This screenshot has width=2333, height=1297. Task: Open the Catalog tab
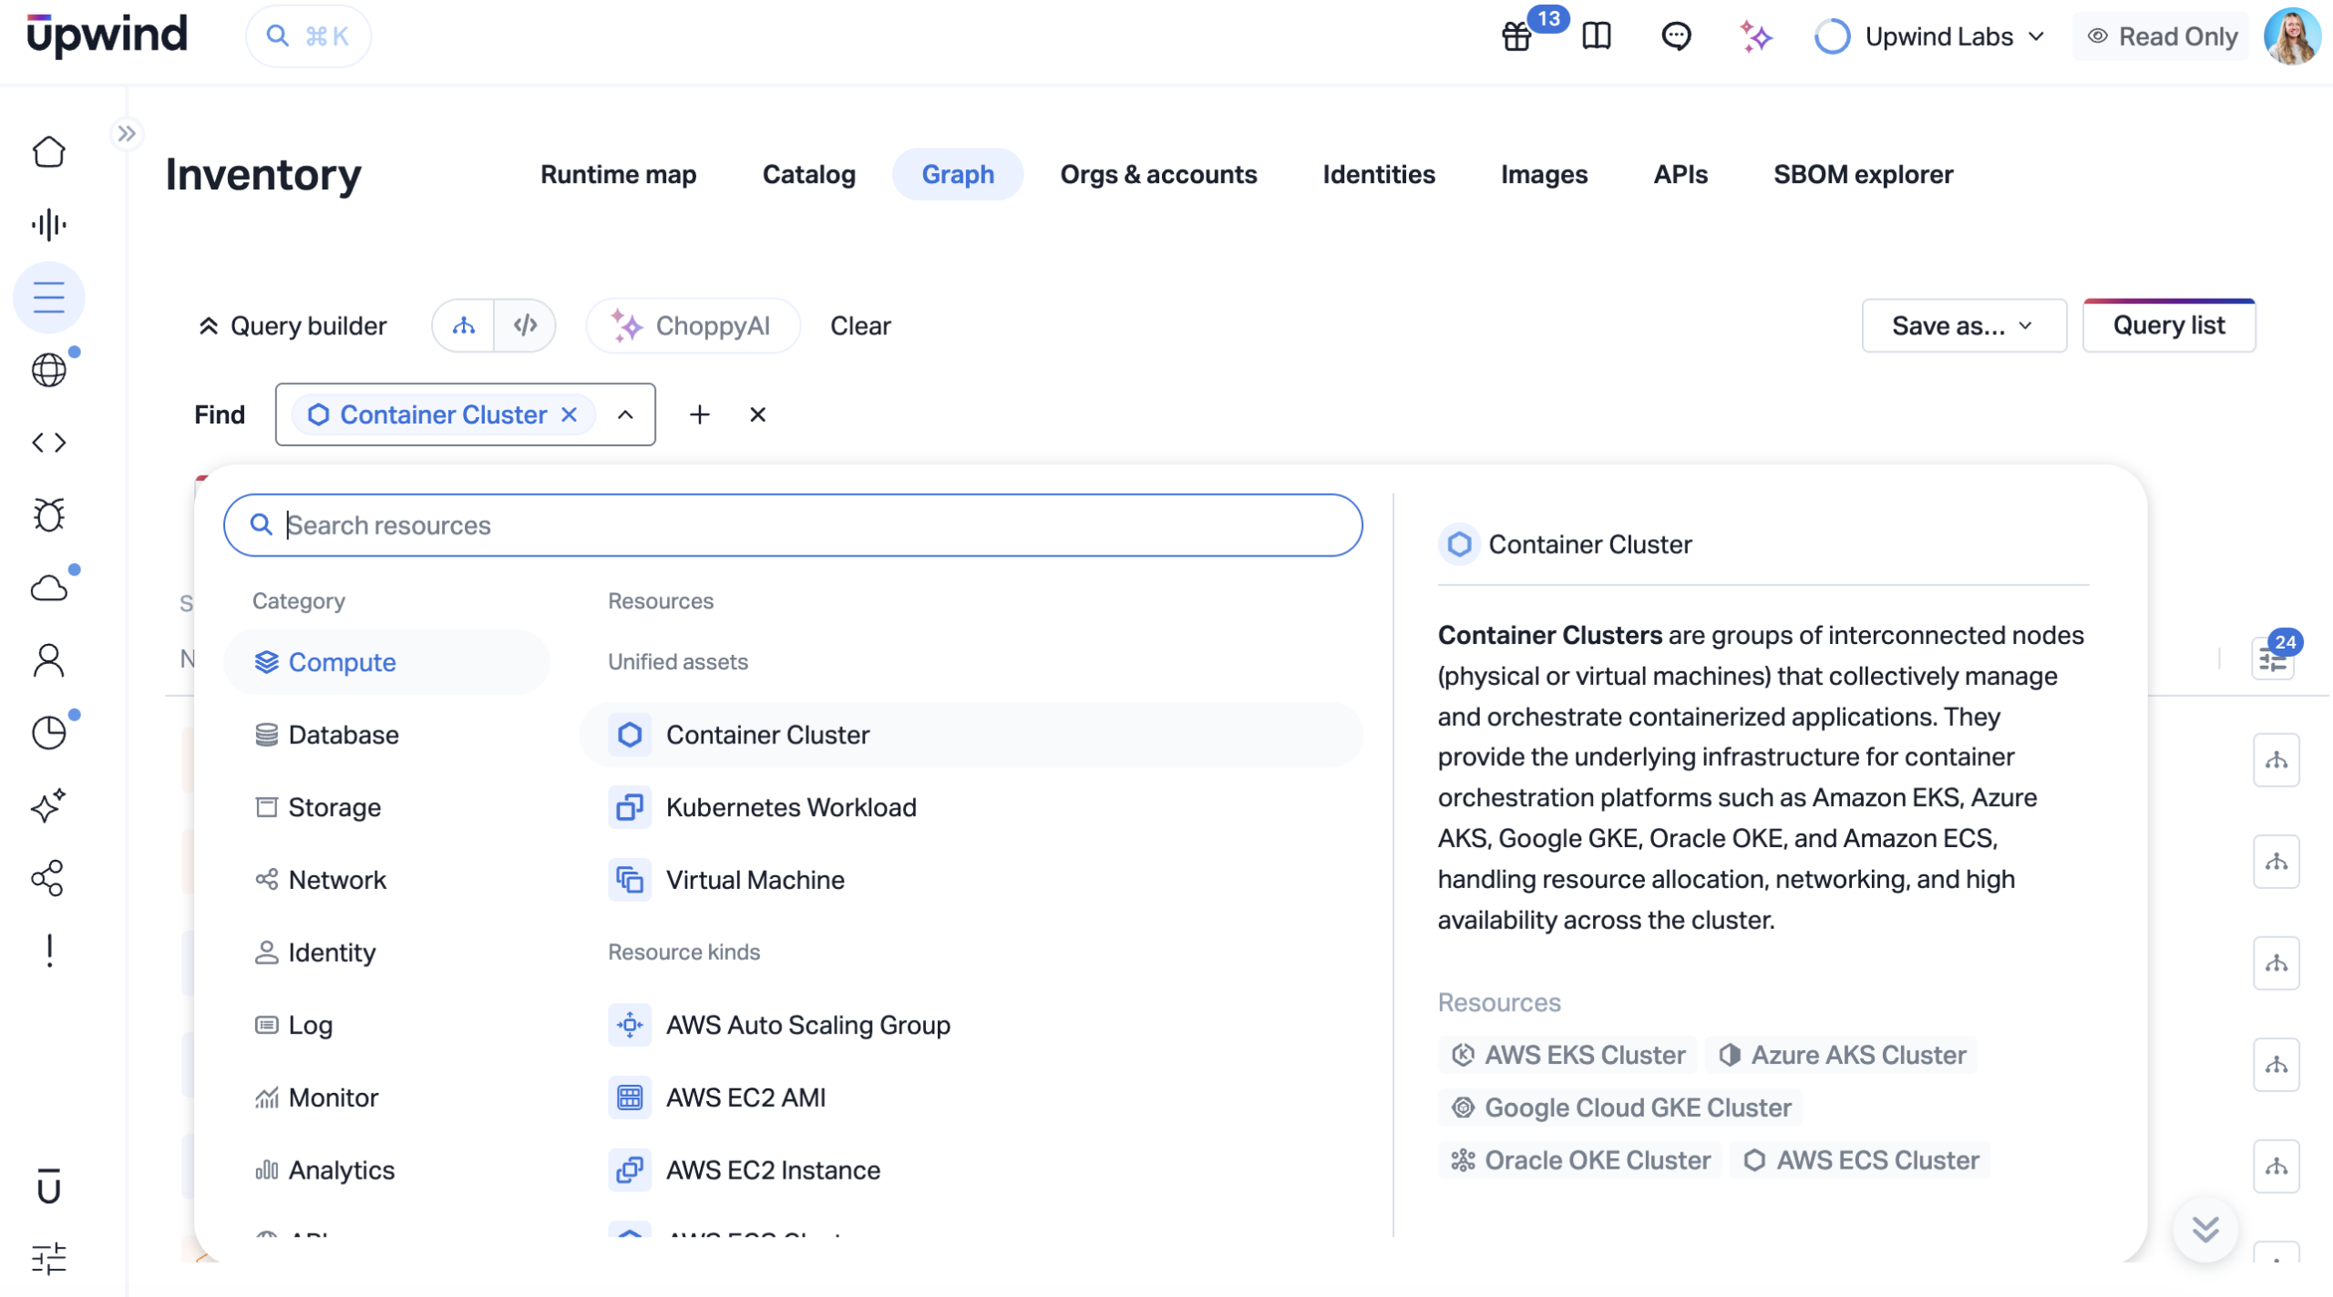[x=809, y=175]
